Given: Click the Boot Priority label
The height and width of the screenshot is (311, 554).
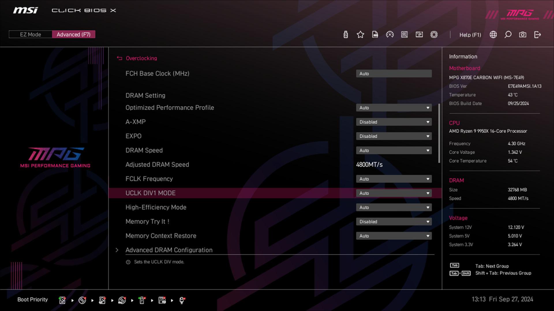Looking at the screenshot, I should tap(33, 299).
